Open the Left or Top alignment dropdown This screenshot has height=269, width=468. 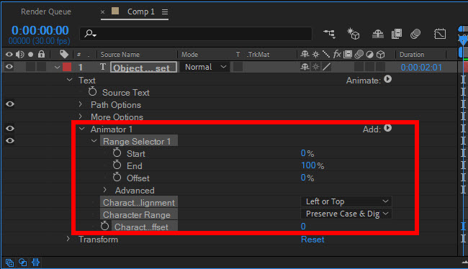(x=346, y=201)
